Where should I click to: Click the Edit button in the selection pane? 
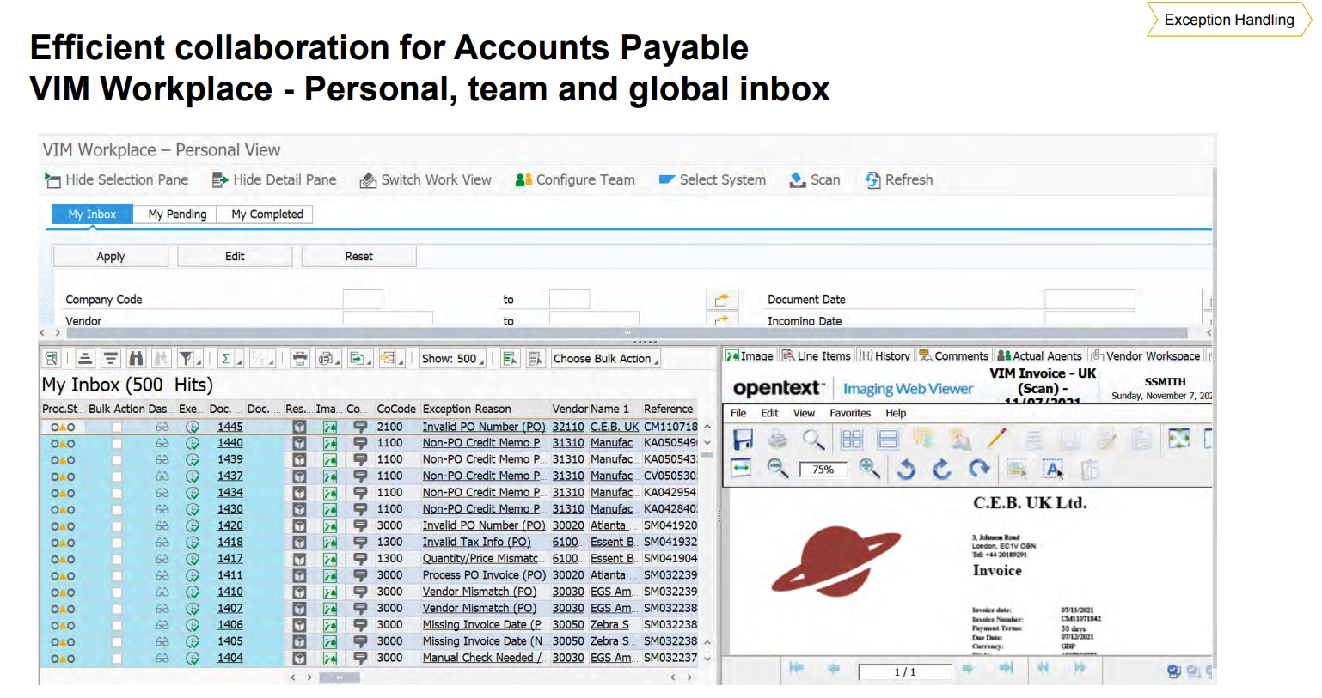coord(235,256)
